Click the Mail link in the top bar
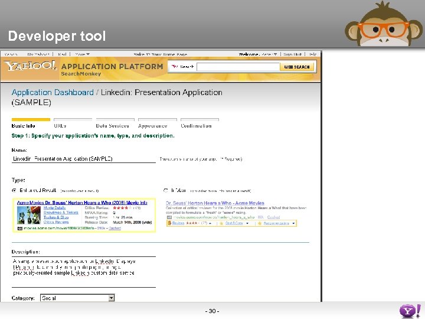 pos(62,54)
